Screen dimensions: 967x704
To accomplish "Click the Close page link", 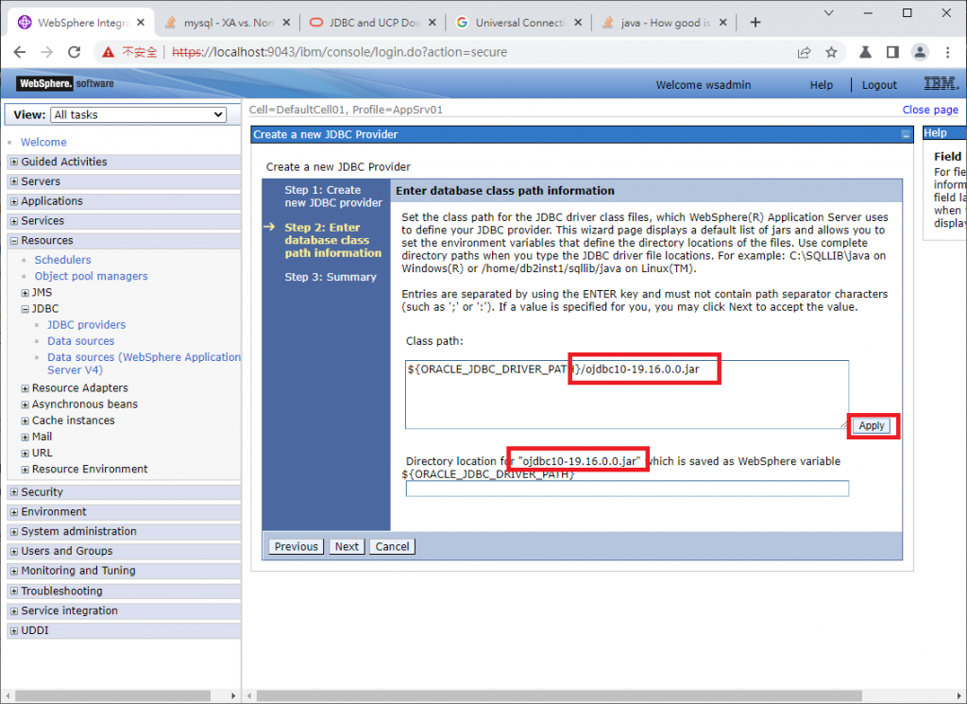I will pyautogui.click(x=930, y=110).
